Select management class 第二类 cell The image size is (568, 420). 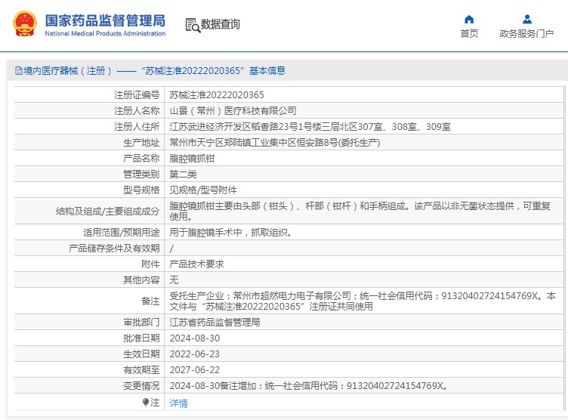pyautogui.click(x=183, y=174)
